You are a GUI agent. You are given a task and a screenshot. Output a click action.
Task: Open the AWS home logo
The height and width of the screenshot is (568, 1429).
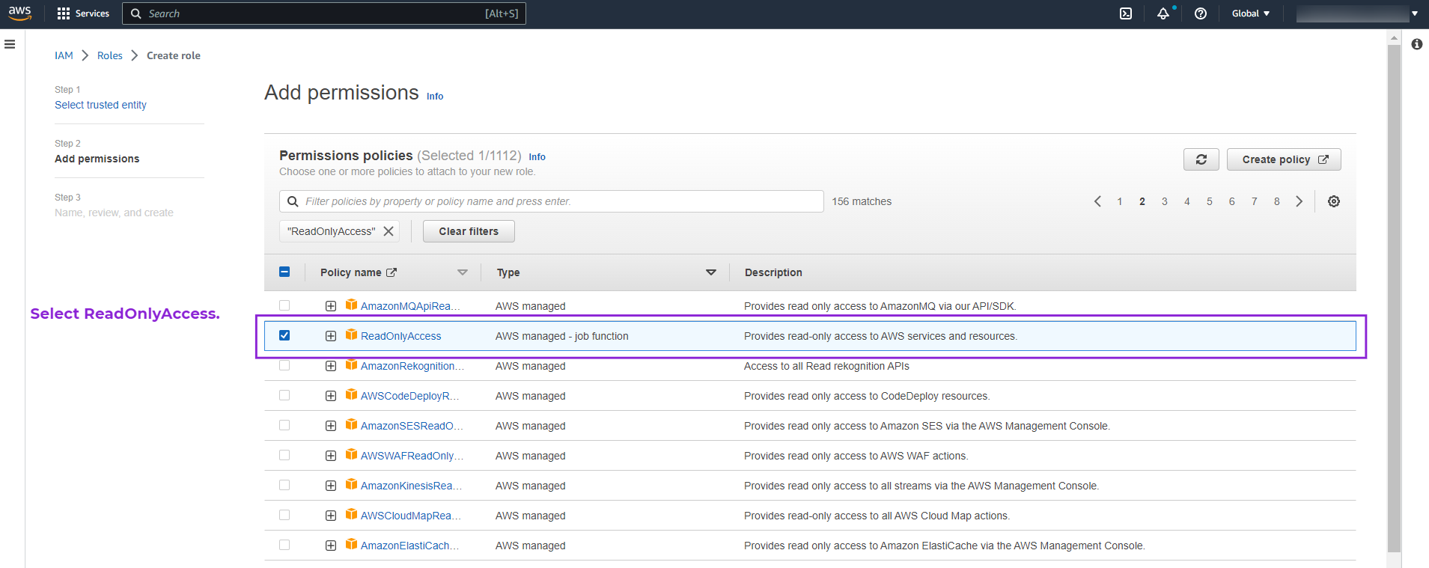20,13
